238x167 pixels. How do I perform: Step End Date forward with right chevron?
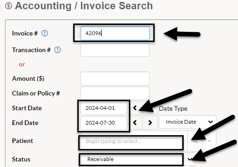(x=150, y=123)
